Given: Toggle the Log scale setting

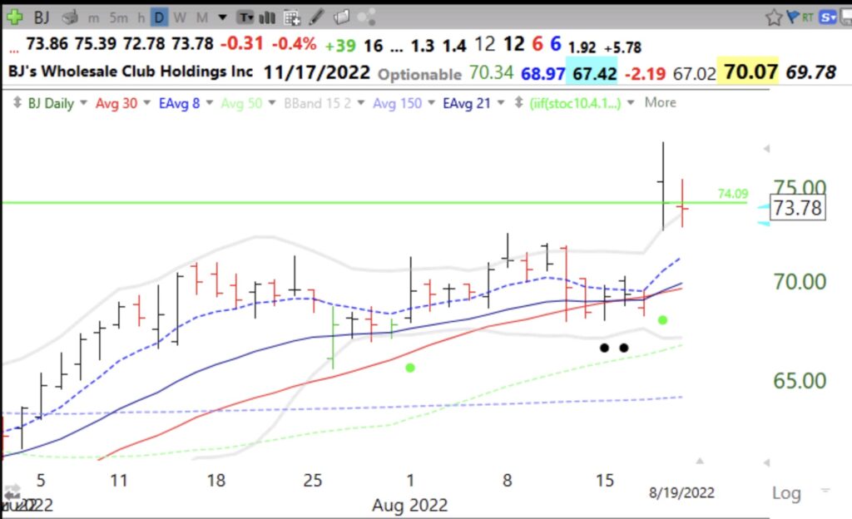Looking at the screenshot, I should coord(785,493).
